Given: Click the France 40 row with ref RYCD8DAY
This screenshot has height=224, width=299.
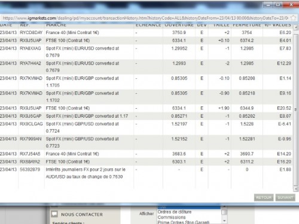Looking at the screenshot, I should coord(147,33).
